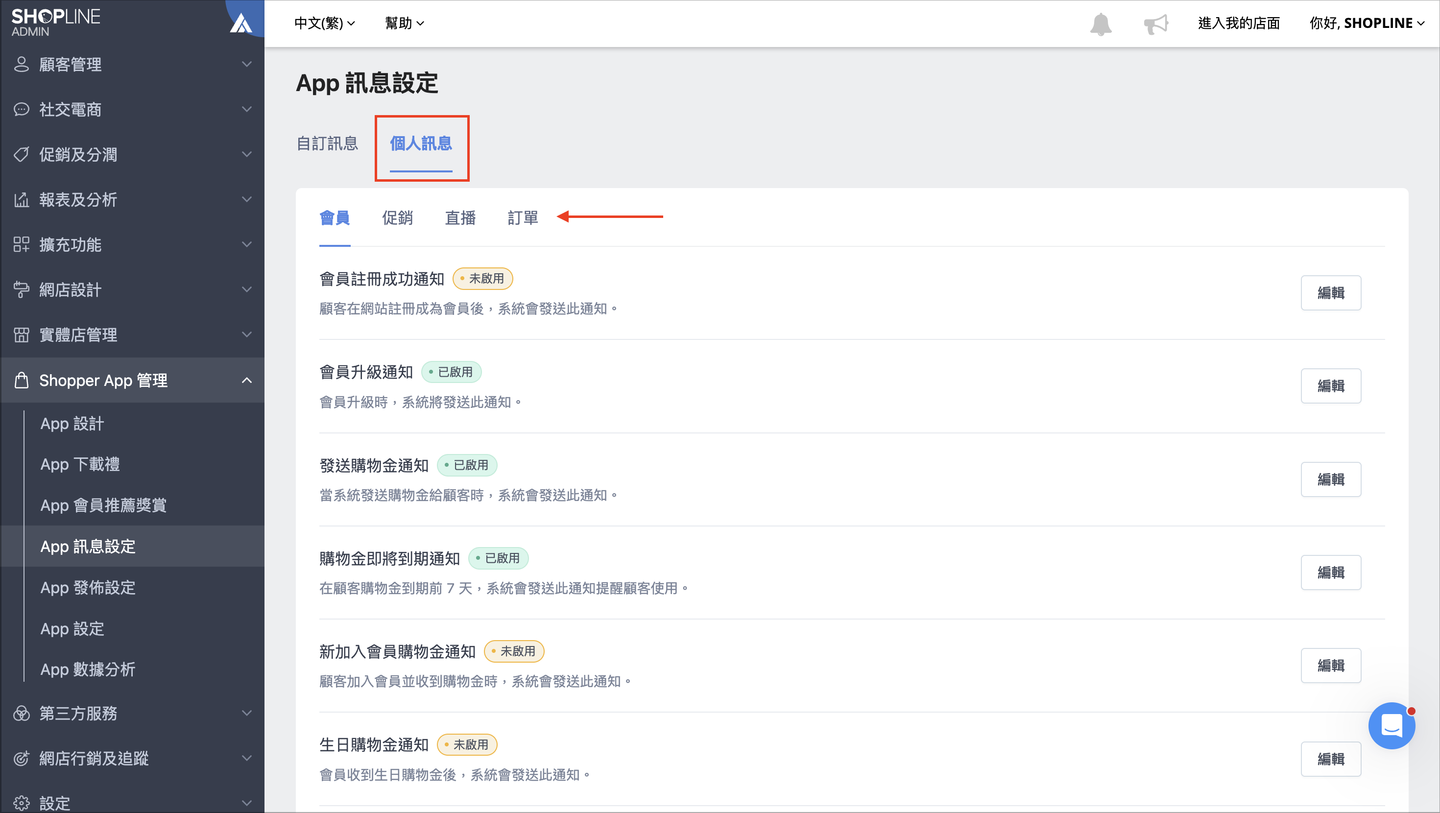The image size is (1440, 813).
Task: Click the 擴充功能 apps grid icon
Action: pyautogui.click(x=21, y=244)
